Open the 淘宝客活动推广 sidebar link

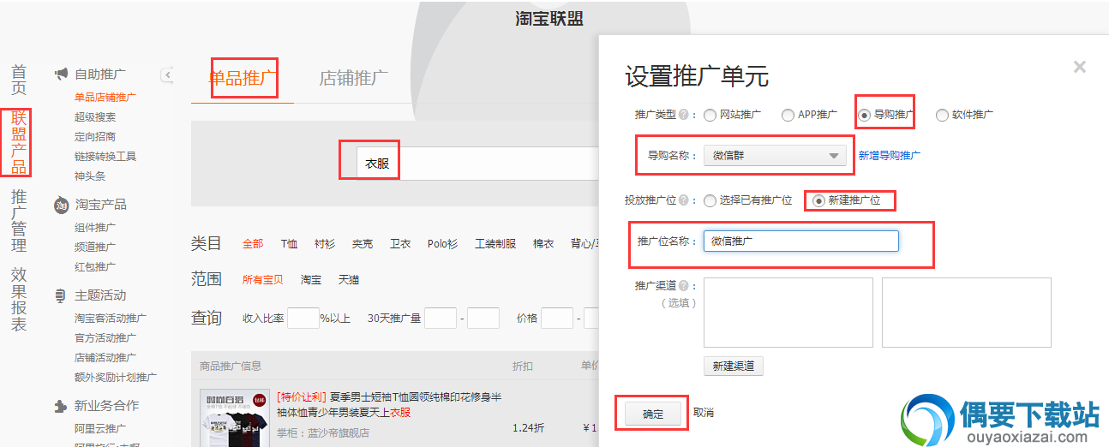[111, 319]
